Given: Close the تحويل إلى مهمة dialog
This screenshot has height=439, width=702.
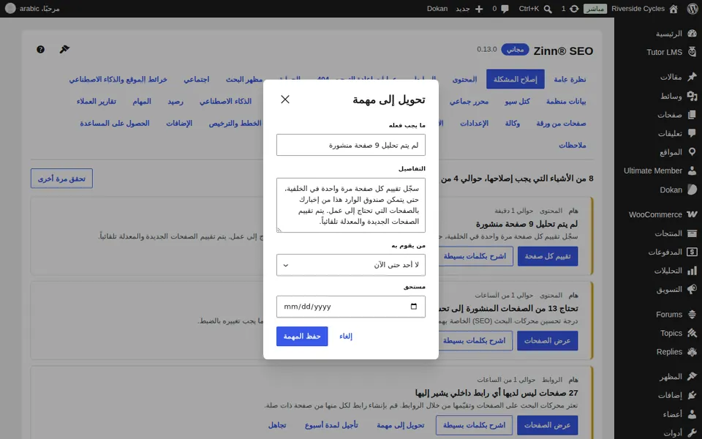Looking at the screenshot, I should 285,100.
